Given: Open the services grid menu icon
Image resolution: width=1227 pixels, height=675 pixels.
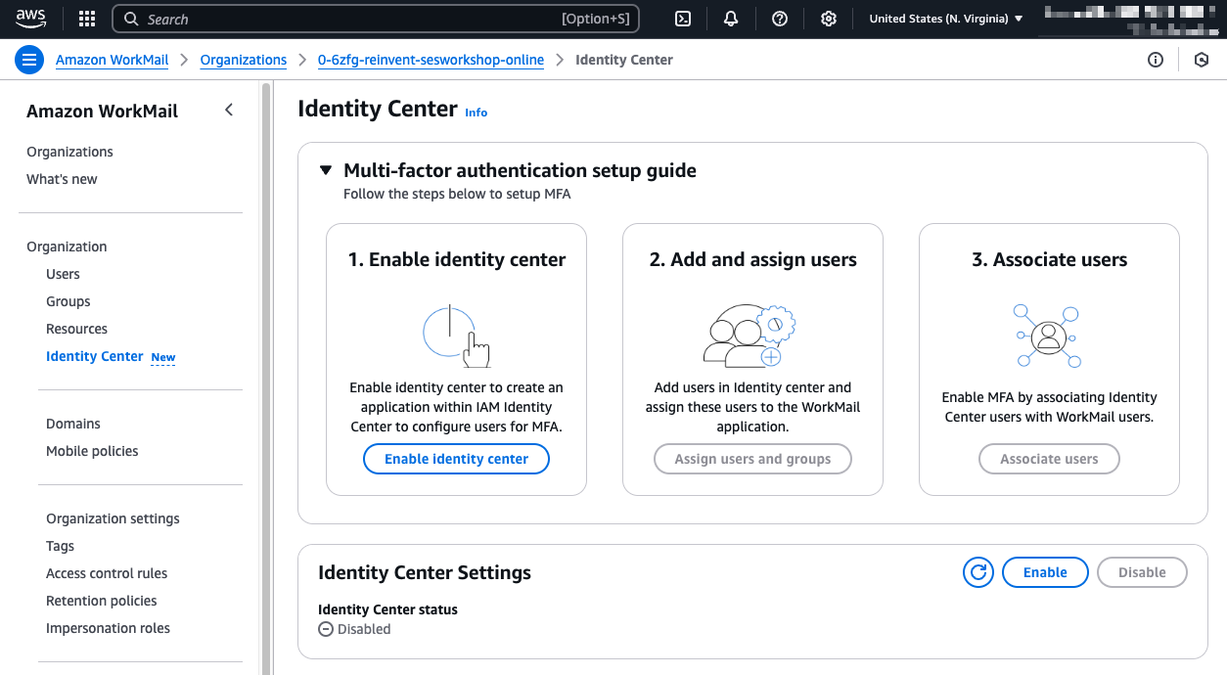Looking at the screenshot, I should point(87,19).
